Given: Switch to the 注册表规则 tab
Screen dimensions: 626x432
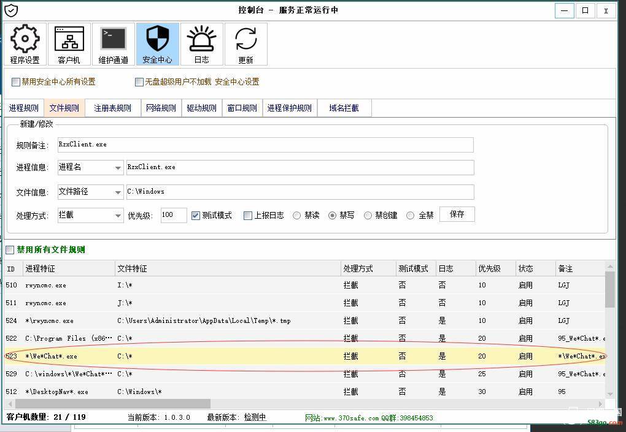Looking at the screenshot, I should (112, 108).
